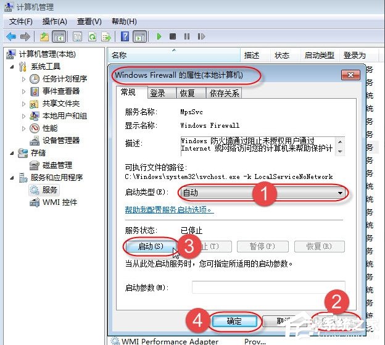Switch to the 依存关系 tab
The width and height of the screenshot is (385, 345).
click(x=224, y=93)
